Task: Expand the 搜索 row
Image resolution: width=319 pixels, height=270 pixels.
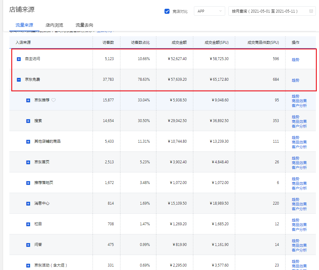Action: (28, 121)
